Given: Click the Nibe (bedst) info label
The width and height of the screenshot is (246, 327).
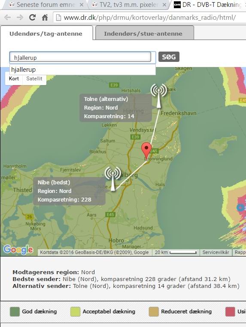Looking at the screenshot, I should coord(69,191).
